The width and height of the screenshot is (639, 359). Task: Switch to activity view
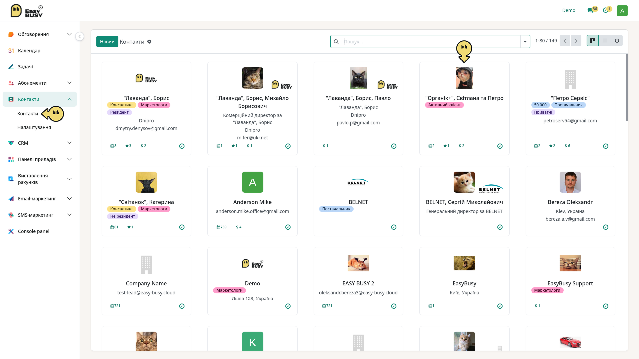click(x=617, y=41)
